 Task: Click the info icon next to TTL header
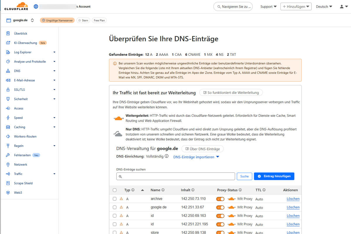click(x=264, y=190)
